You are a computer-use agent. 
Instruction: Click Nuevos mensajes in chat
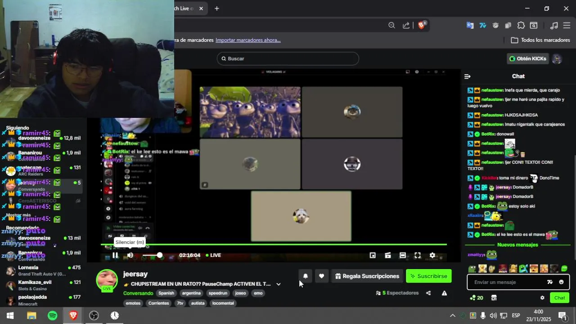[x=517, y=245]
